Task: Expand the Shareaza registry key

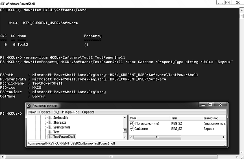Action: [46, 122]
